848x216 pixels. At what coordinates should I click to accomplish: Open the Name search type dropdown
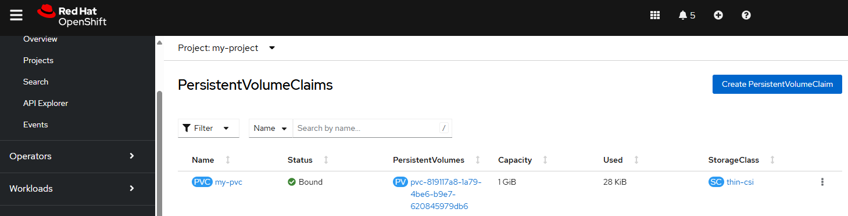click(x=271, y=128)
